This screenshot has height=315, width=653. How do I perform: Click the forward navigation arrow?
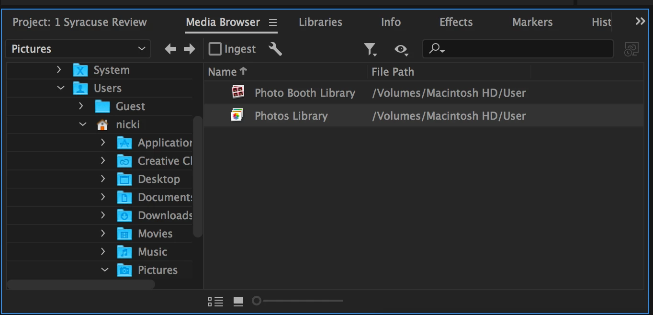190,49
